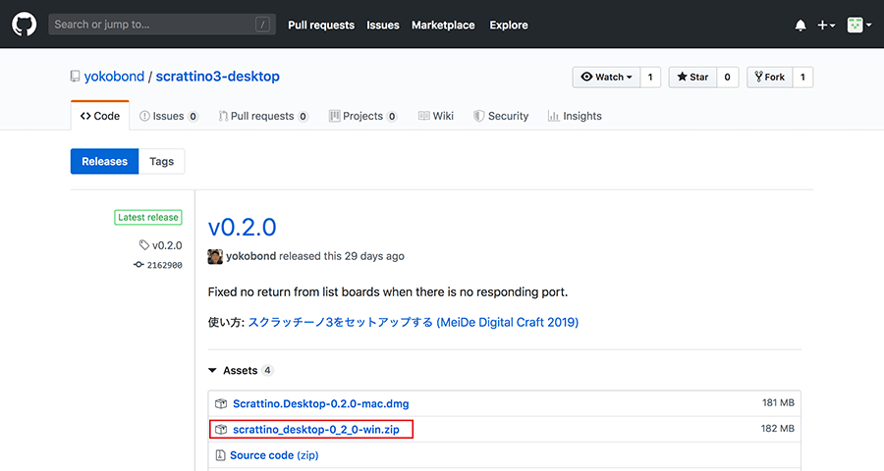This screenshot has height=471, width=884.
Task: Switch to the Security tab
Action: [x=501, y=116]
